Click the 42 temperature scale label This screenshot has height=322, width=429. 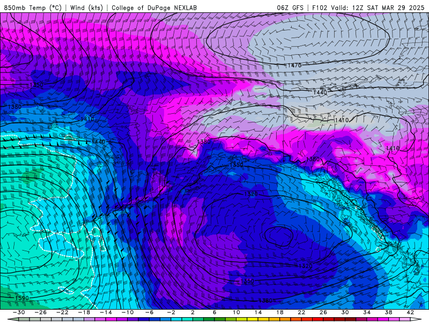tap(410, 312)
